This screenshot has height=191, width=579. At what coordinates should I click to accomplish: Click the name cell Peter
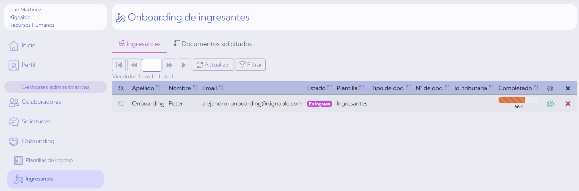pyautogui.click(x=176, y=103)
